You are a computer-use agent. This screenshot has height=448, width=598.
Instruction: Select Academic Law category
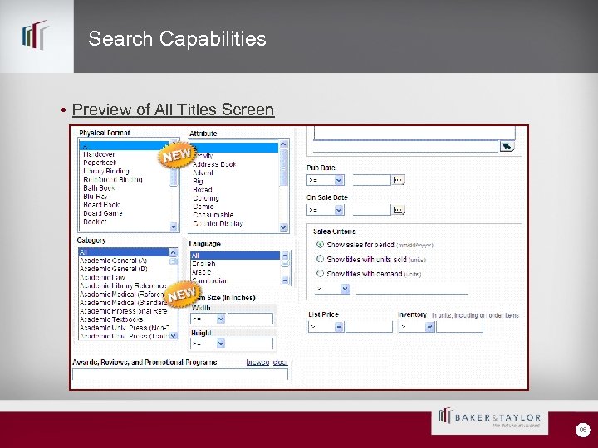tap(102, 277)
